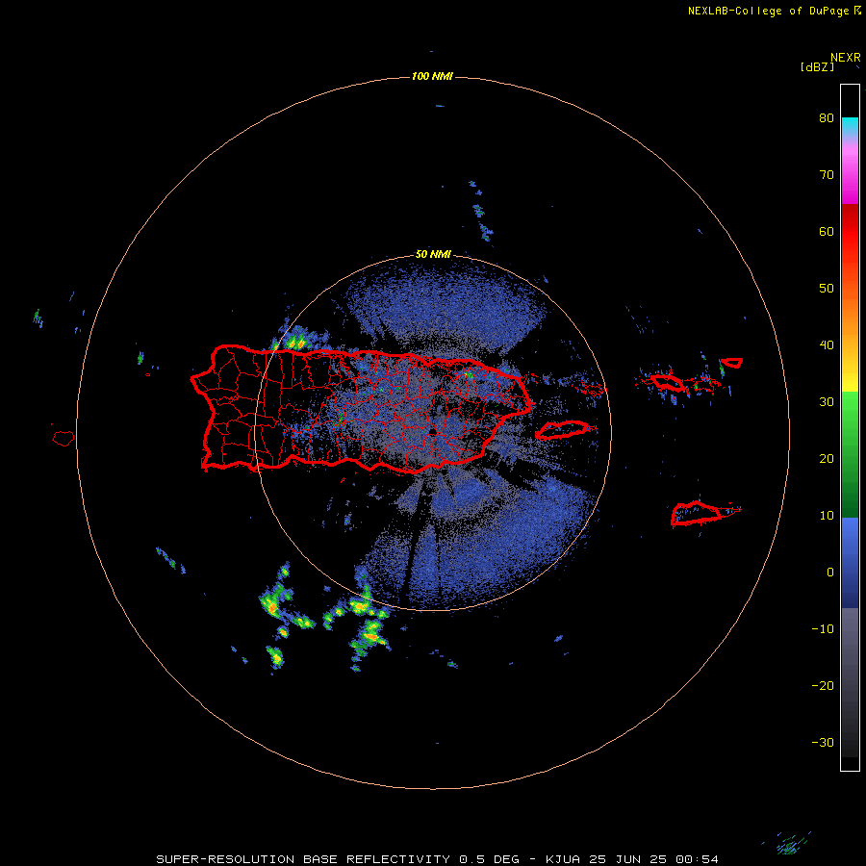Click the -10 value on the dBZ scale
The width and height of the screenshot is (866, 866).
(823, 629)
